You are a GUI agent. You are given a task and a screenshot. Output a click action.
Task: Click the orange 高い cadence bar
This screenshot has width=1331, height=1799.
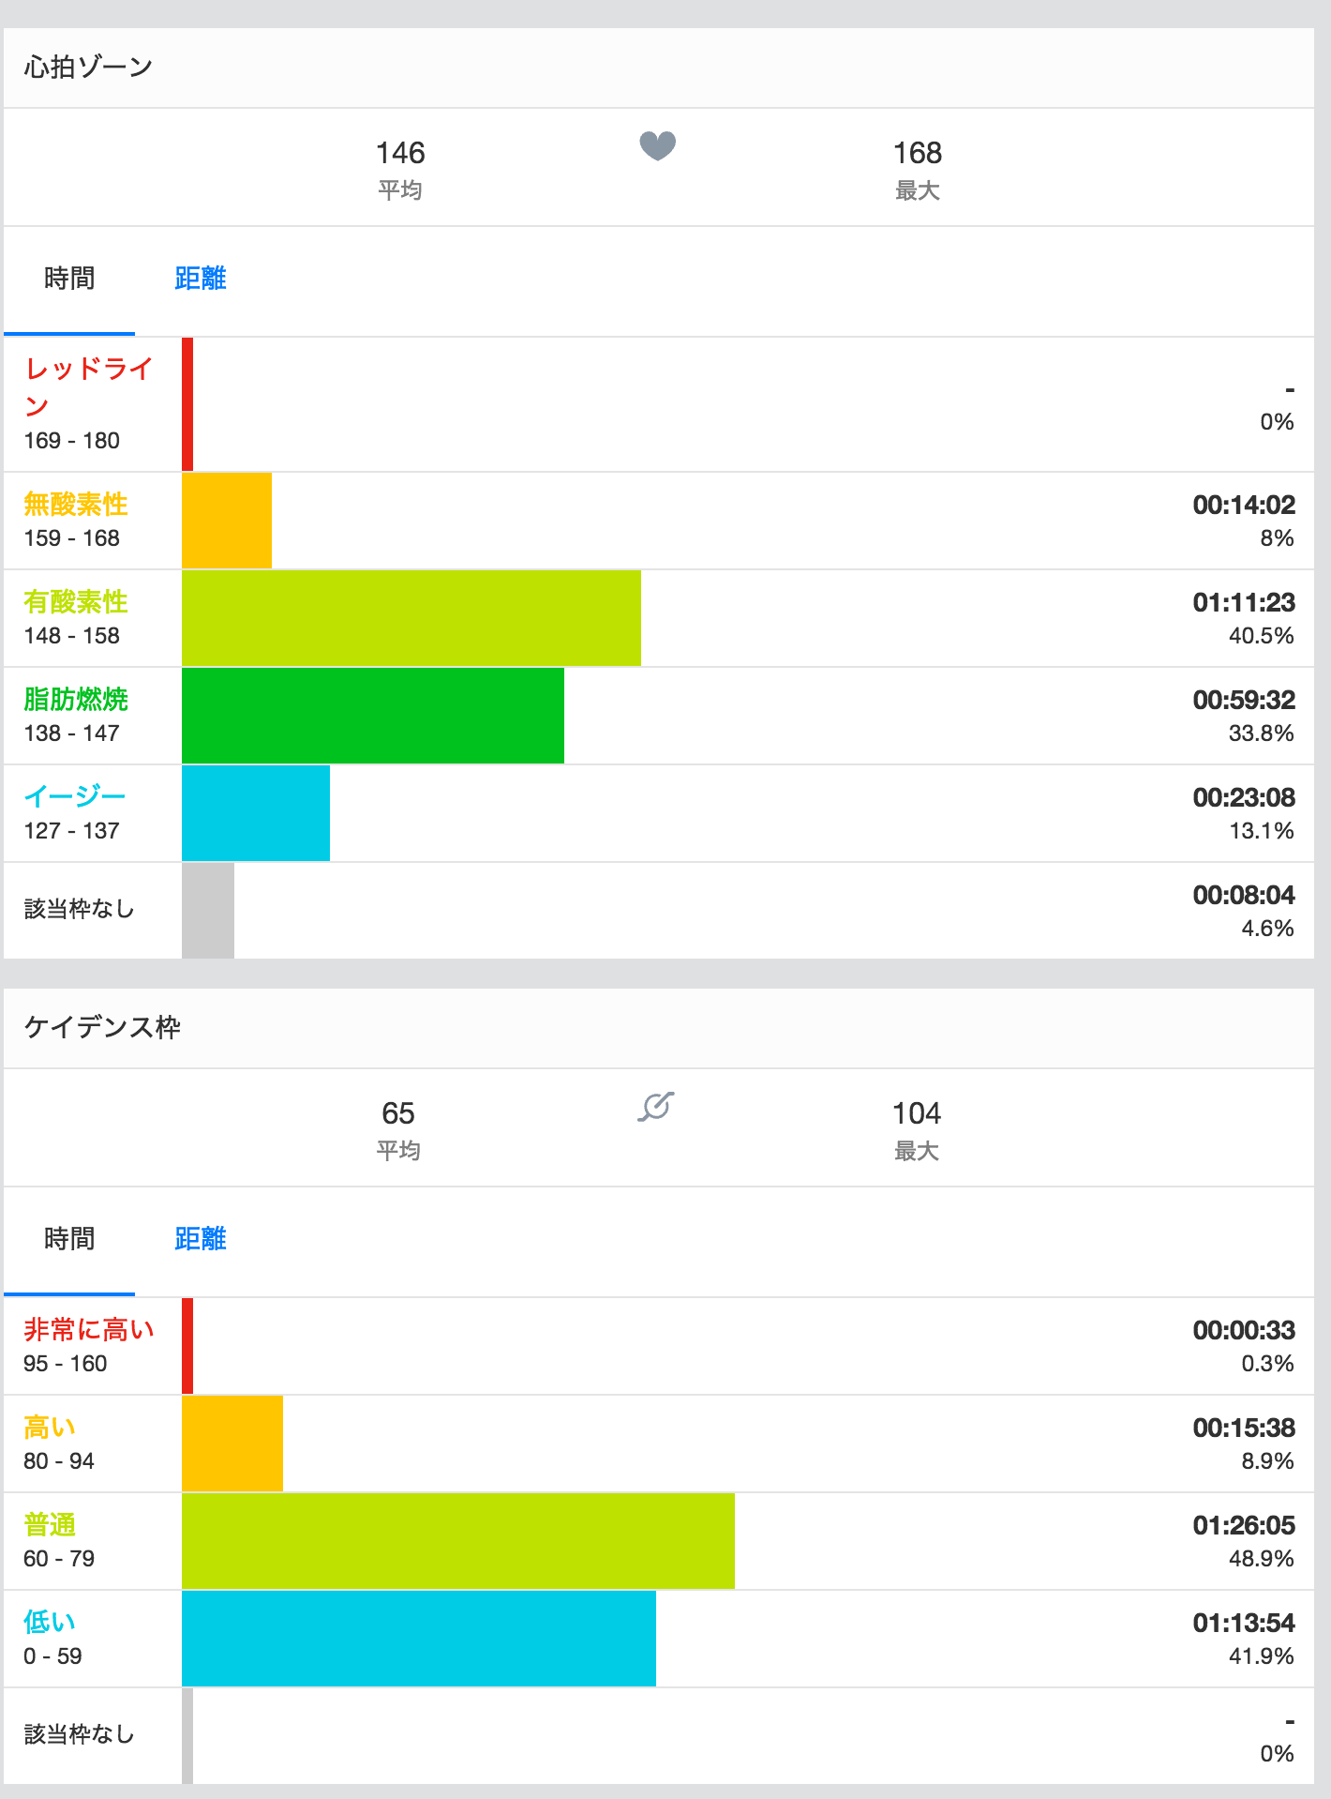232,1444
